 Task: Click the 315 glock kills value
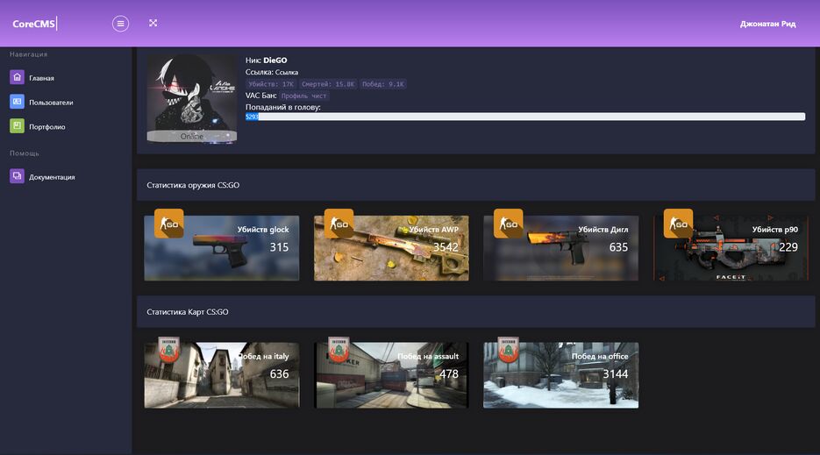point(279,247)
